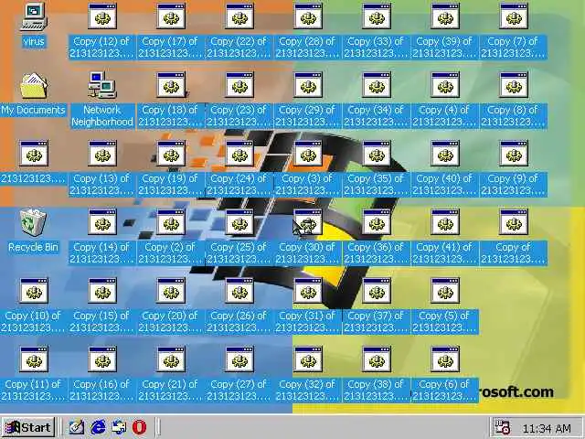
Task: Select the Copy (39) of 213123123 icon
Action: click(445, 16)
